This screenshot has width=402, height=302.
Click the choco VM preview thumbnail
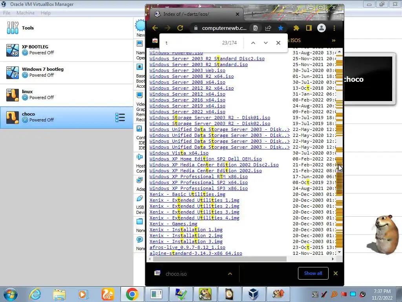pyautogui.click(x=368, y=79)
